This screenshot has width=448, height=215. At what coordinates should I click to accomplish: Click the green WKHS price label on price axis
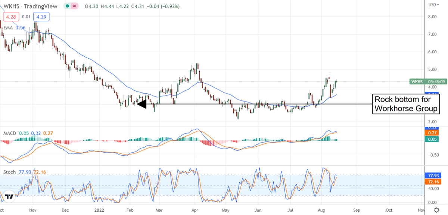coord(428,81)
